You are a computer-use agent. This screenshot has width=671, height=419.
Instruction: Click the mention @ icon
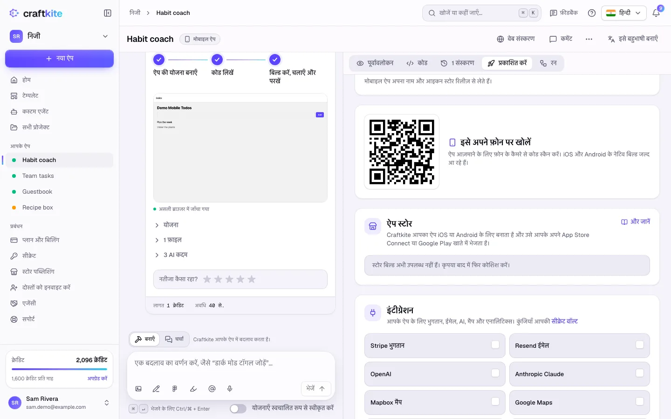click(212, 389)
